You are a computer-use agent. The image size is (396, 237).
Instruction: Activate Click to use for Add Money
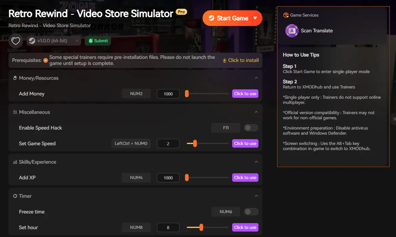[245, 94]
